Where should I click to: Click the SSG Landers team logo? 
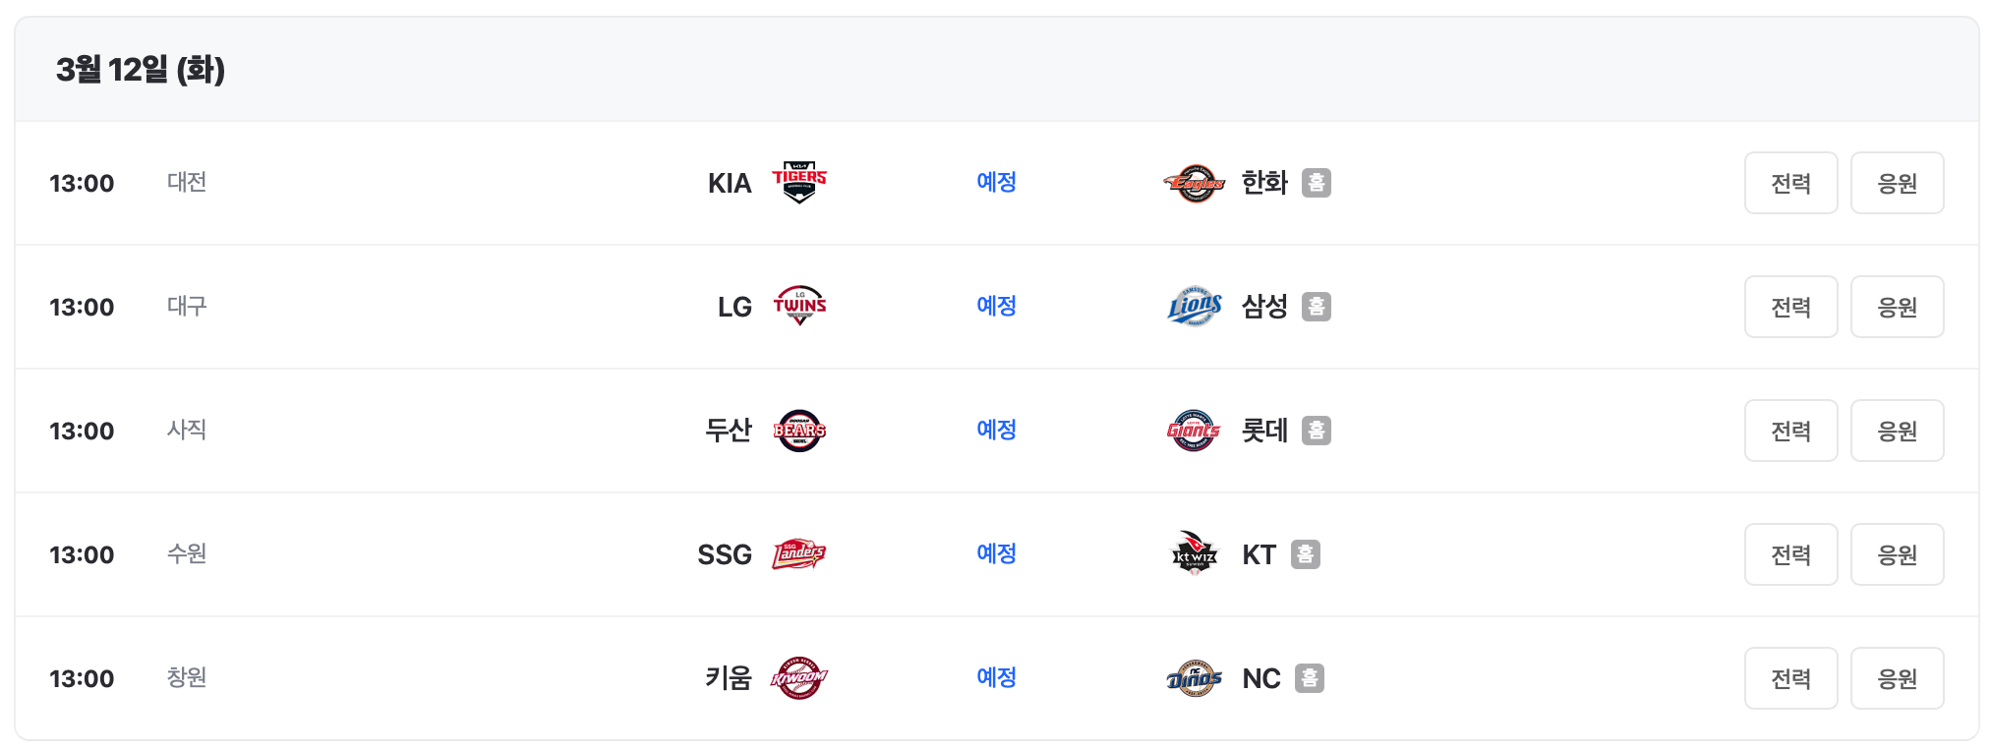(x=798, y=553)
